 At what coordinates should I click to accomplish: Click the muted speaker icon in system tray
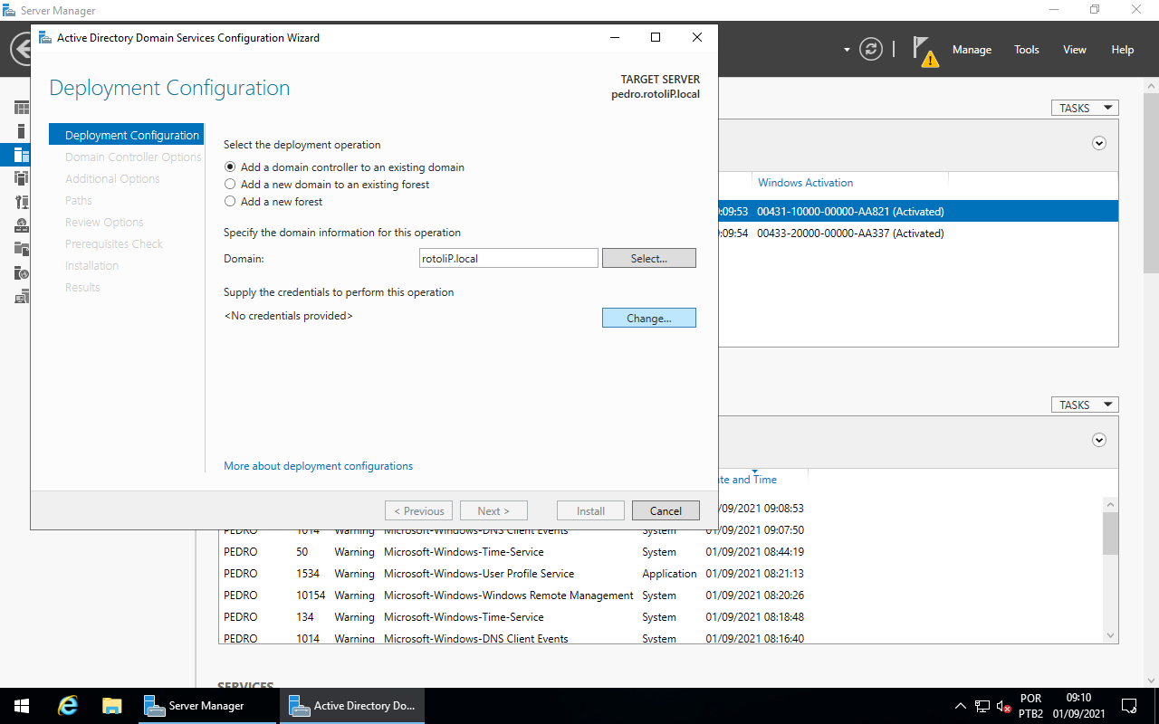point(1001,705)
